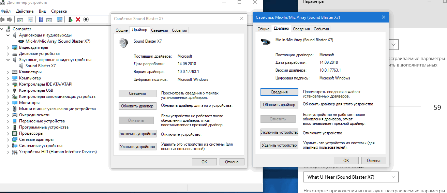Collapse Звуковые, игровые и видеоустройства branch

coord(8,60)
